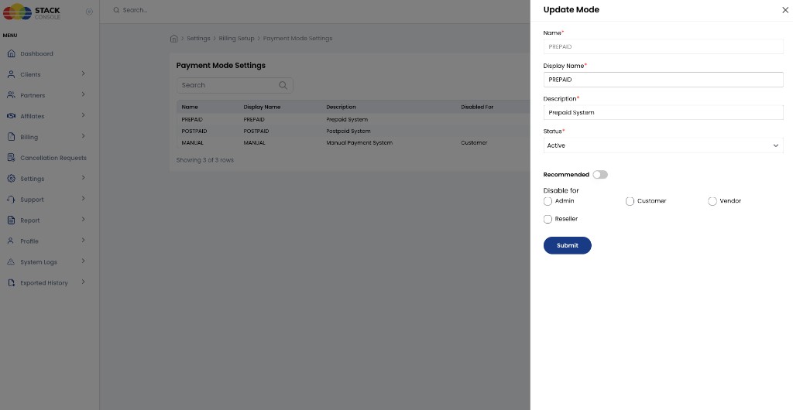Screen dimensions: 793x410
Task: Select the Exported History menu item
Action: tap(44, 283)
